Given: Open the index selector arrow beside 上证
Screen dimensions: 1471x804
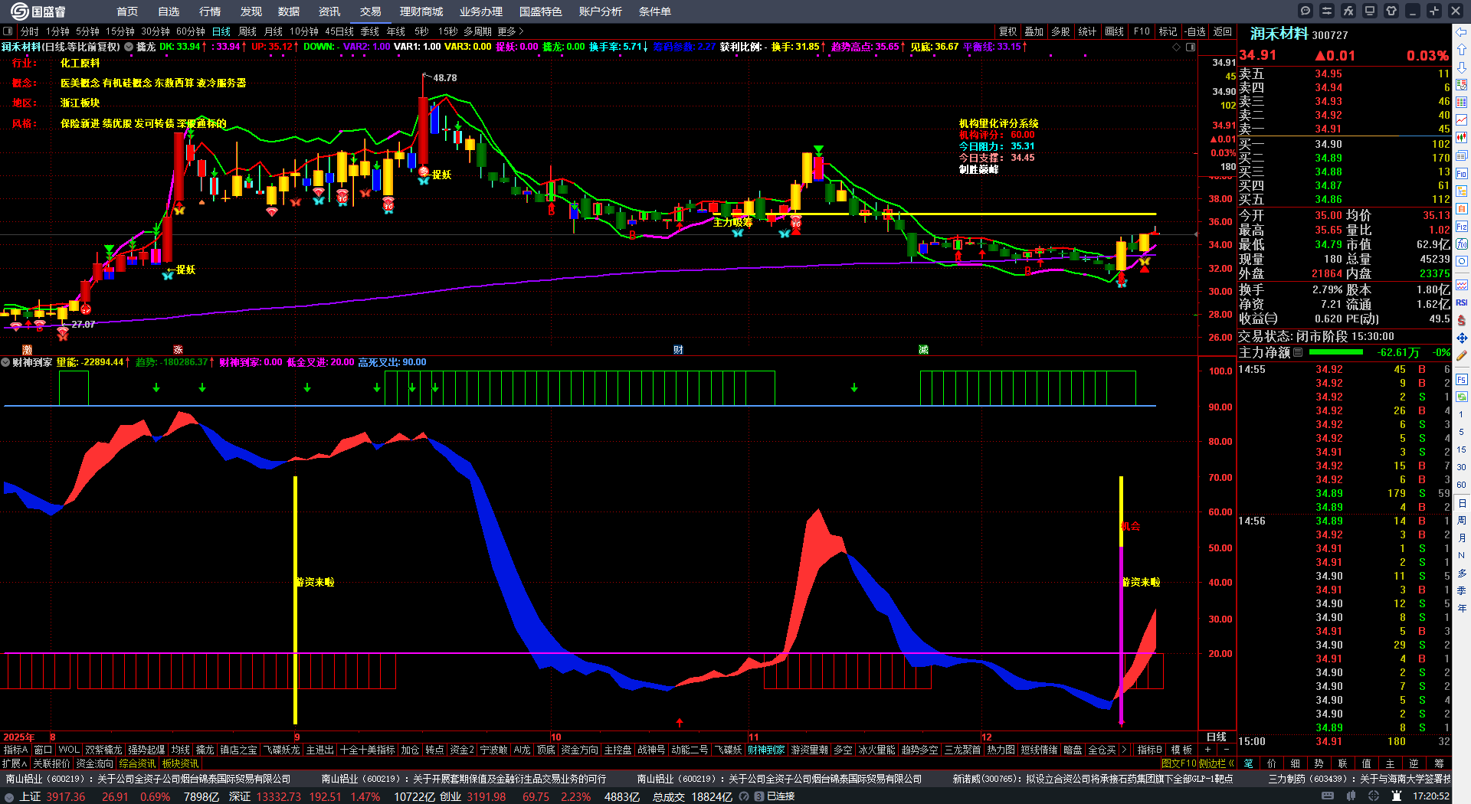Looking at the screenshot, I should [9, 796].
